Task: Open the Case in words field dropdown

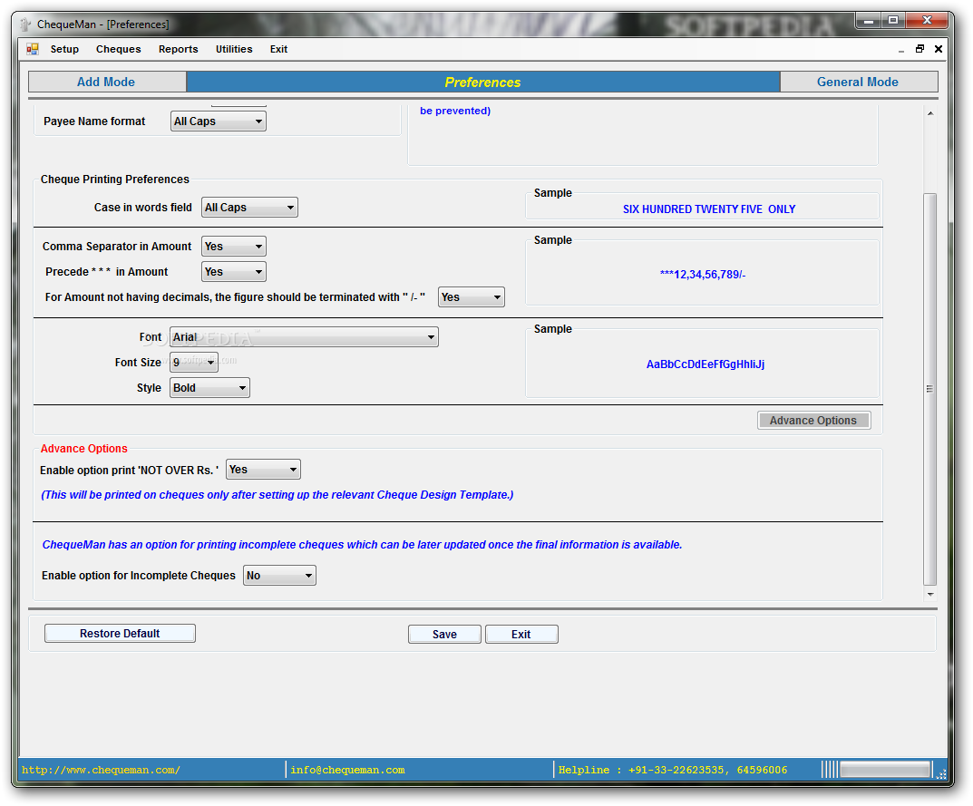Action: pyautogui.click(x=249, y=208)
